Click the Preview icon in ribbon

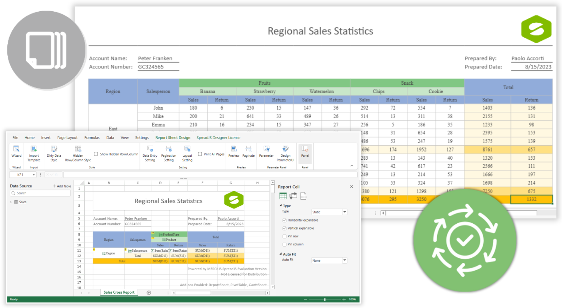(234, 152)
